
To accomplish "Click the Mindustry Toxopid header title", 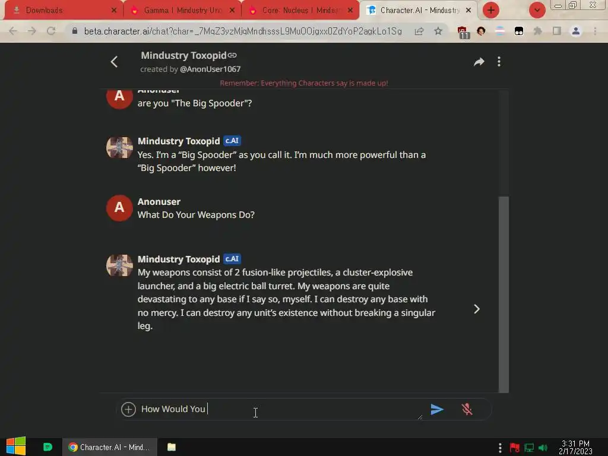I will (x=183, y=55).
